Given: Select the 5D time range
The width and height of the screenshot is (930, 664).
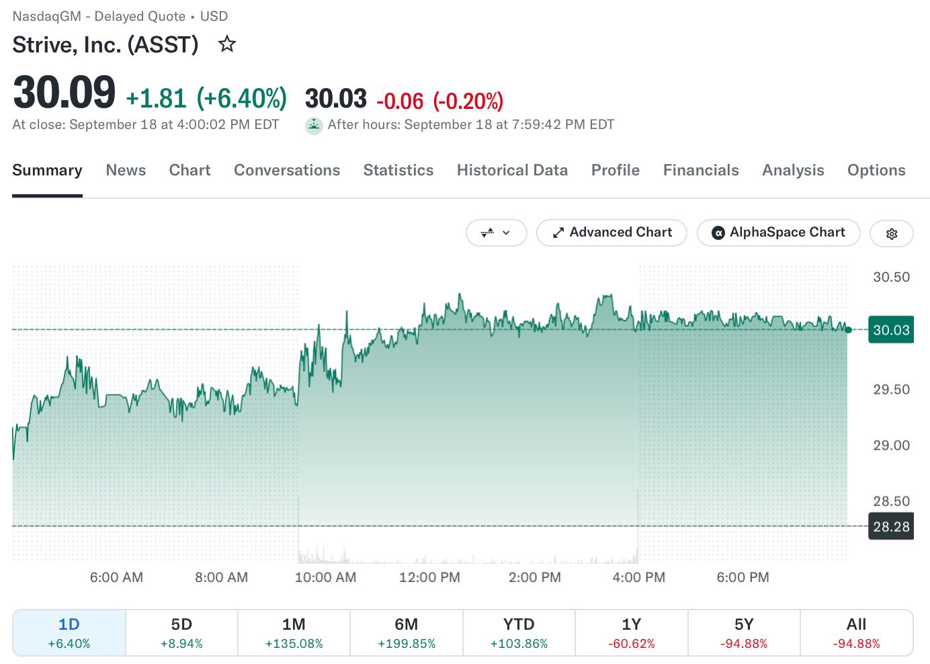Looking at the screenshot, I should tap(181, 632).
